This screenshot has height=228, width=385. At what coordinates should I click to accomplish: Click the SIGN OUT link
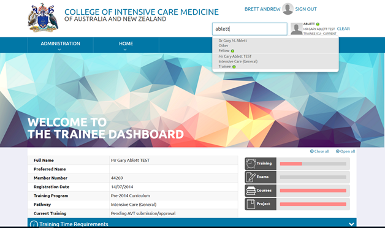306,9
